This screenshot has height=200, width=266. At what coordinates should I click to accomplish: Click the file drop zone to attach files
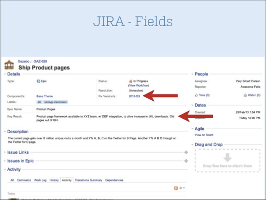pyautogui.click(x=227, y=160)
